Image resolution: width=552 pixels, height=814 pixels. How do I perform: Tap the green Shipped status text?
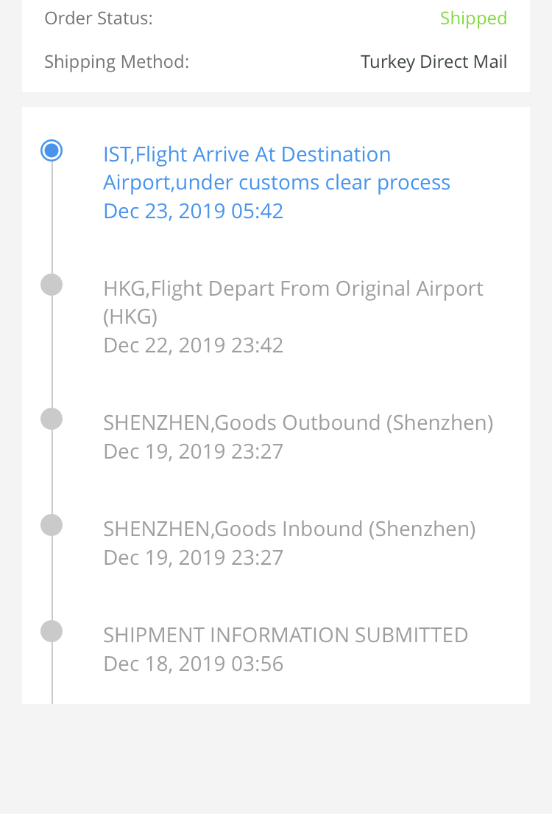(x=473, y=18)
